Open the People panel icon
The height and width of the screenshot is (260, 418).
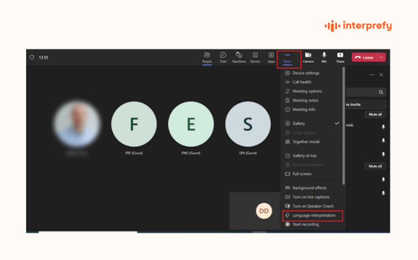pyautogui.click(x=207, y=57)
